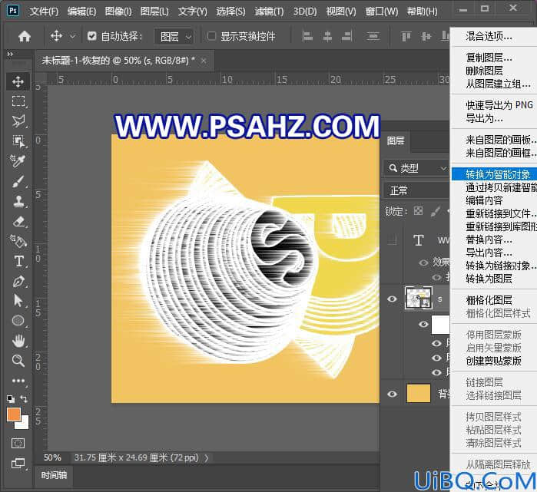Select the Path Selection arrow tool

click(18, 301)
